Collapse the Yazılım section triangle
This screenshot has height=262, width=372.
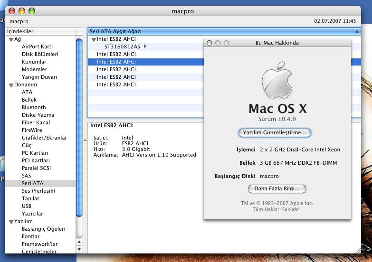11,222
